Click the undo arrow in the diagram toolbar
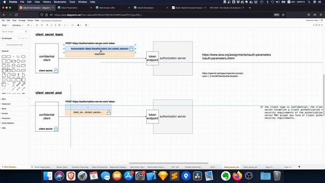325x183 pixels. (37, 25)
